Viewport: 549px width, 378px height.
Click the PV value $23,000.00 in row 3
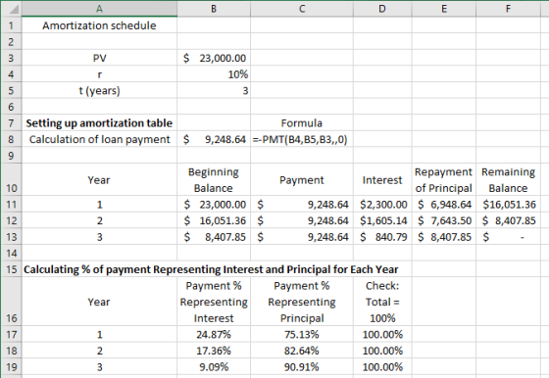coord(214,58)
